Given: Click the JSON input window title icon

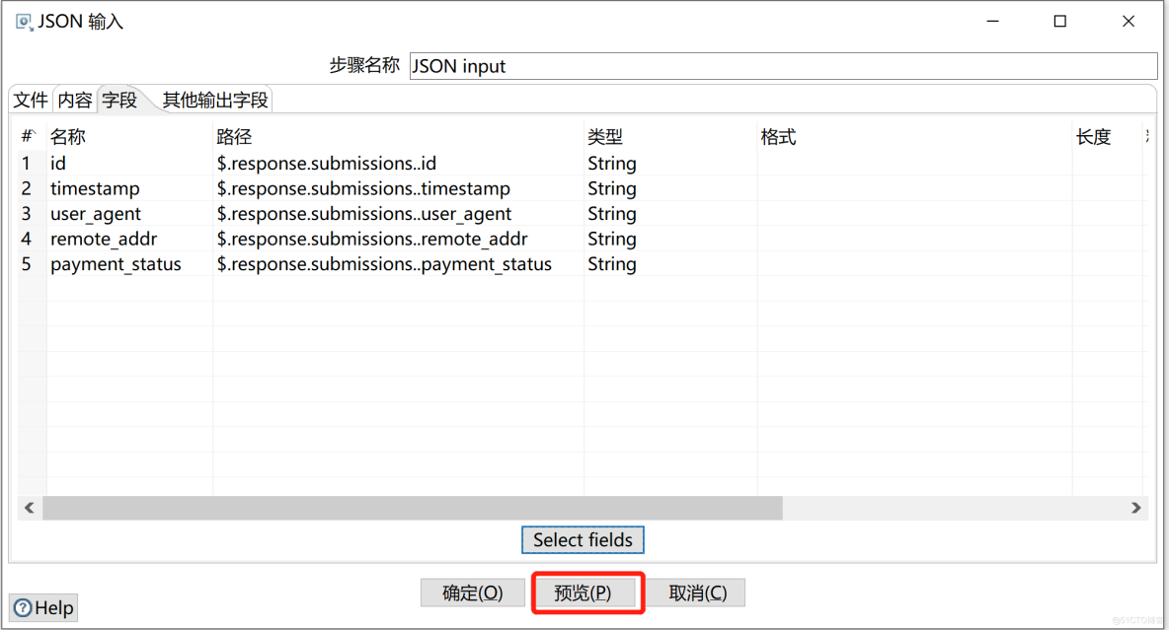Looking at the screenshot, I should [24, 21].
